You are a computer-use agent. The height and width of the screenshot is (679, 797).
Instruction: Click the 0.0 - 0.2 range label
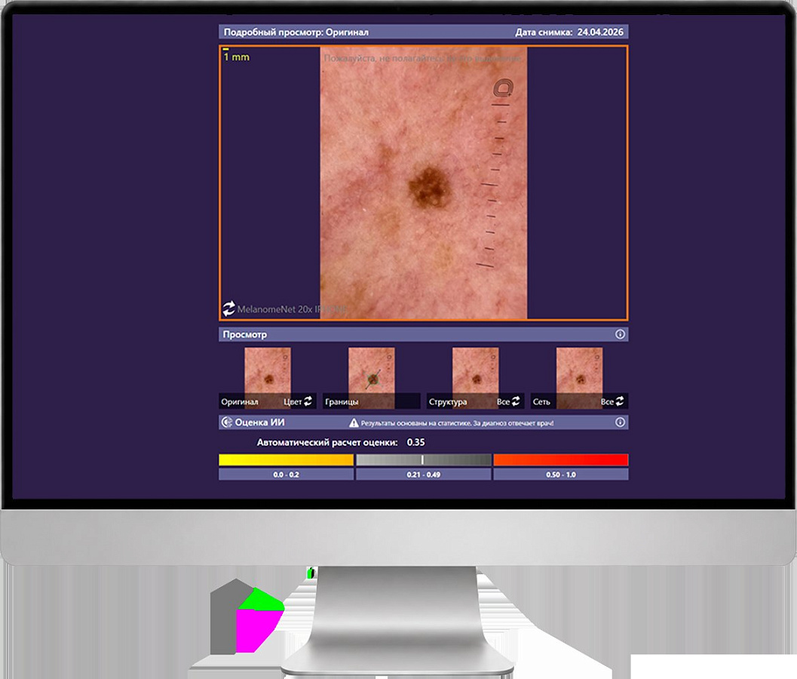[287, 475]
